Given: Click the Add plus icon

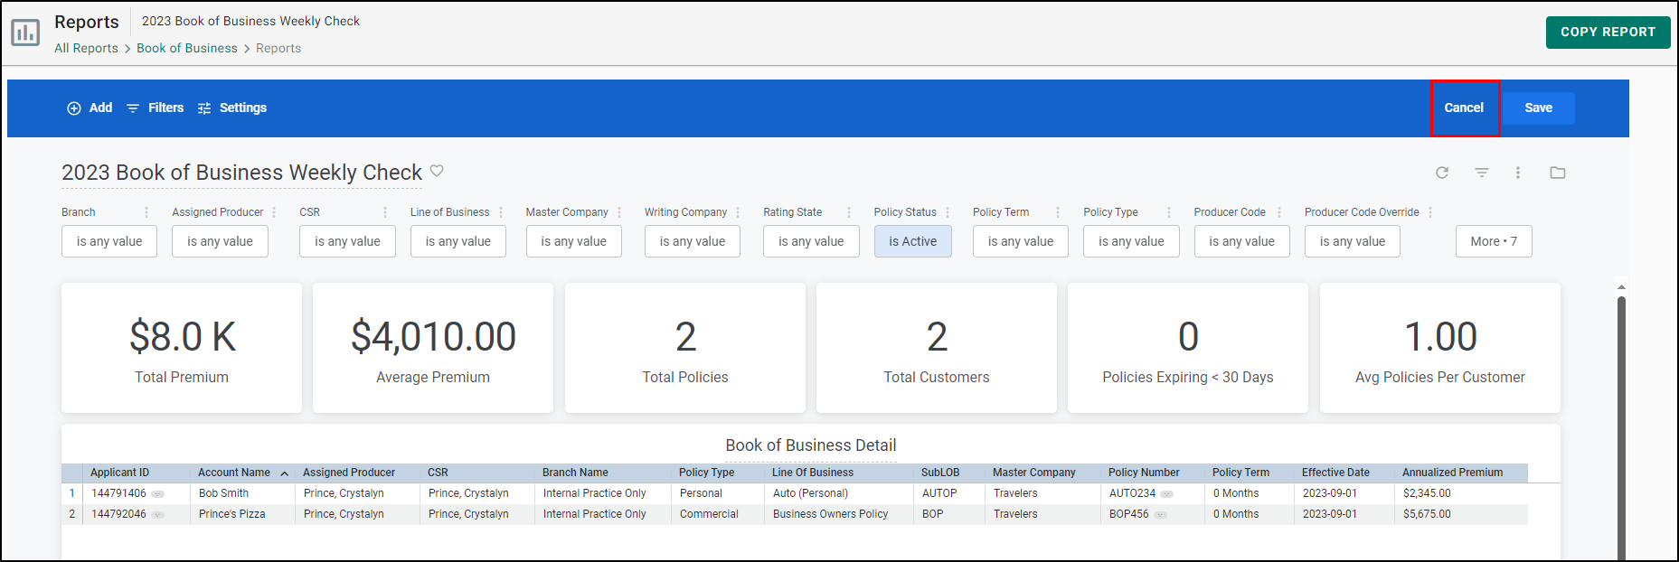Looking at the screenshot, I should 74,108.
